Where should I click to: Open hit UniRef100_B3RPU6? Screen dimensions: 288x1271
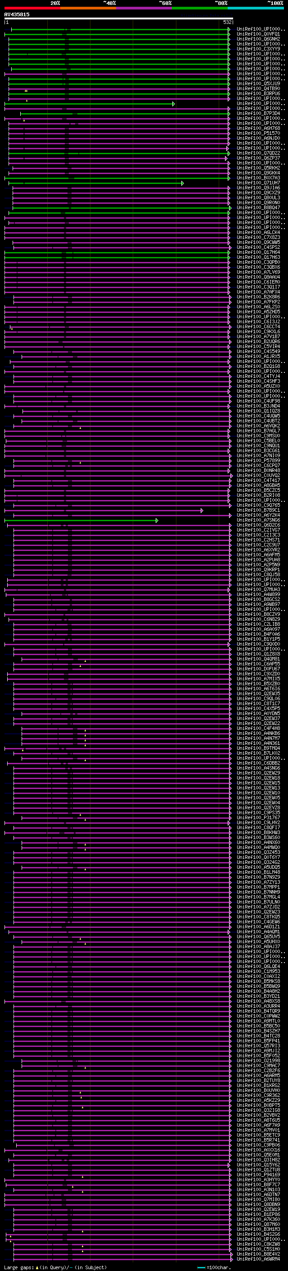click(x=258, y=94)
